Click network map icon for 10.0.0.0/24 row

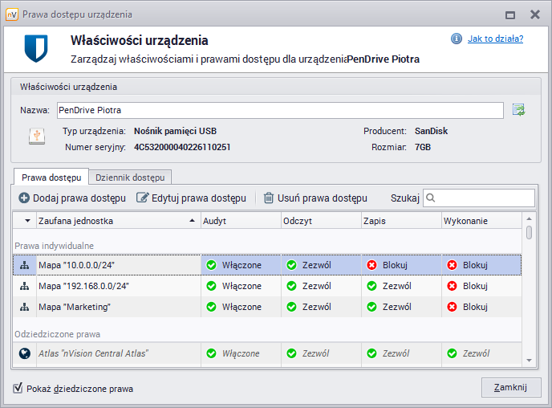point(24,264)
